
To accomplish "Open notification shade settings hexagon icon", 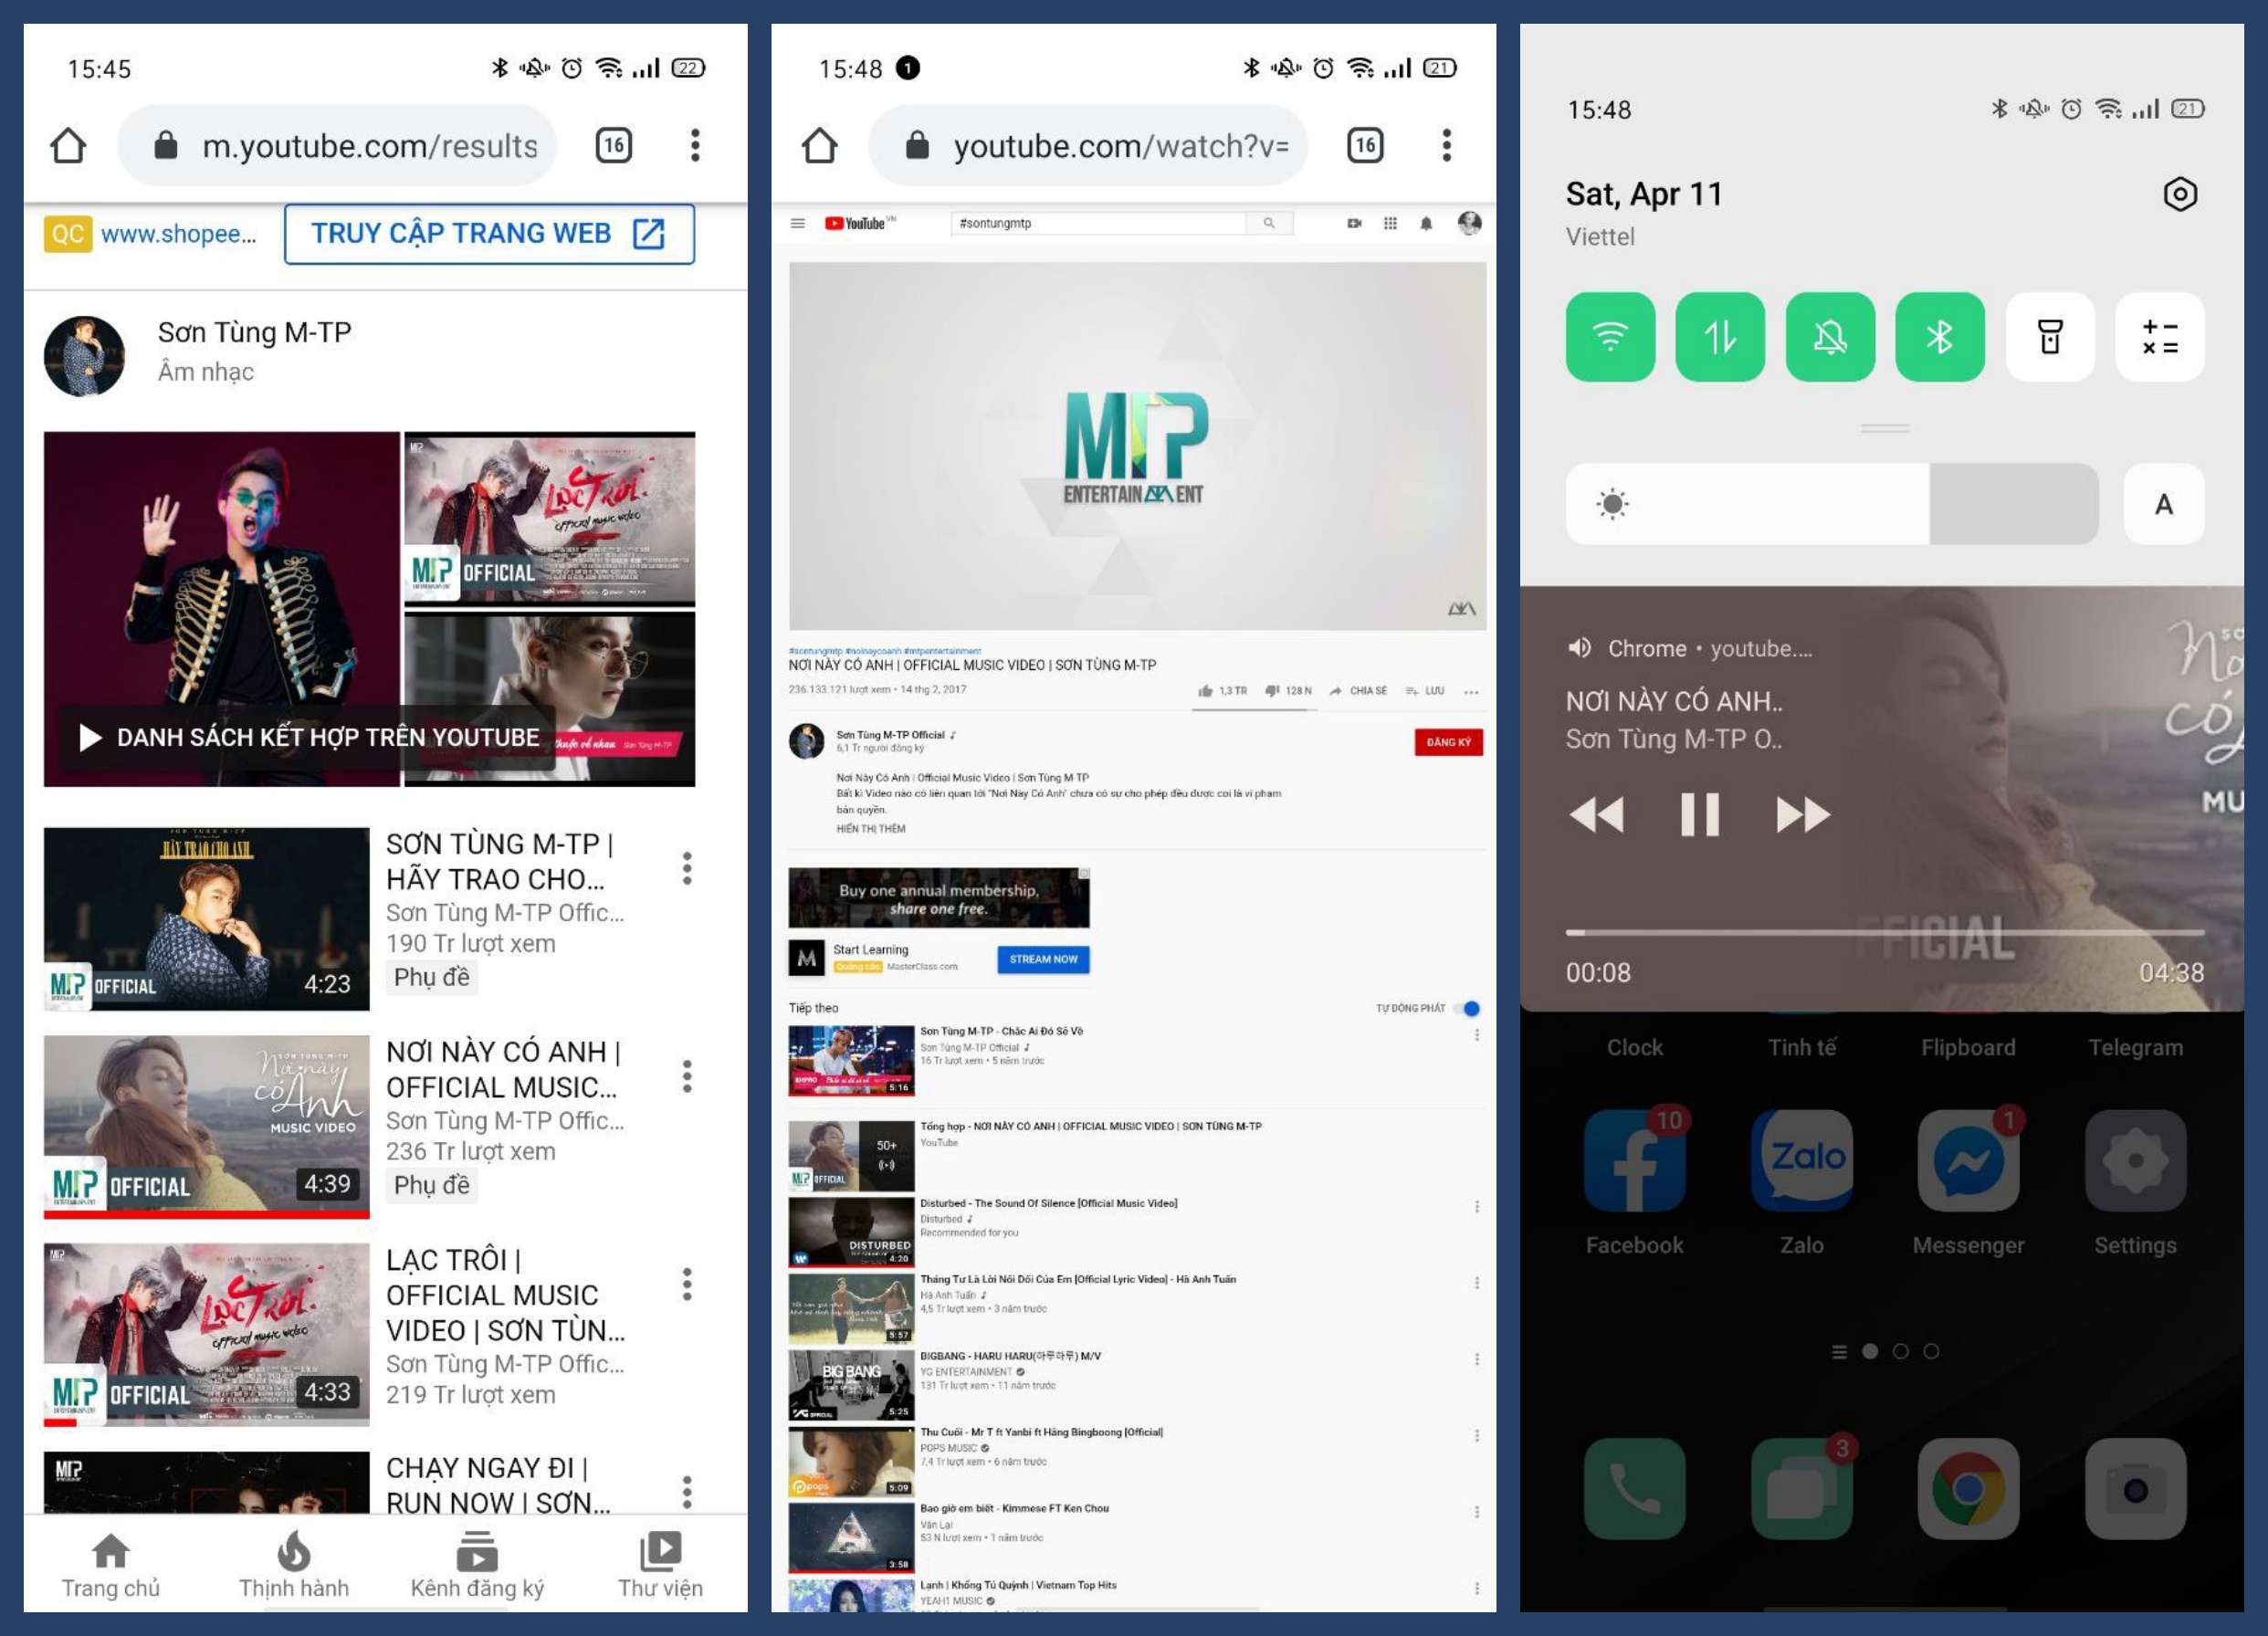I will (2180, 193).
